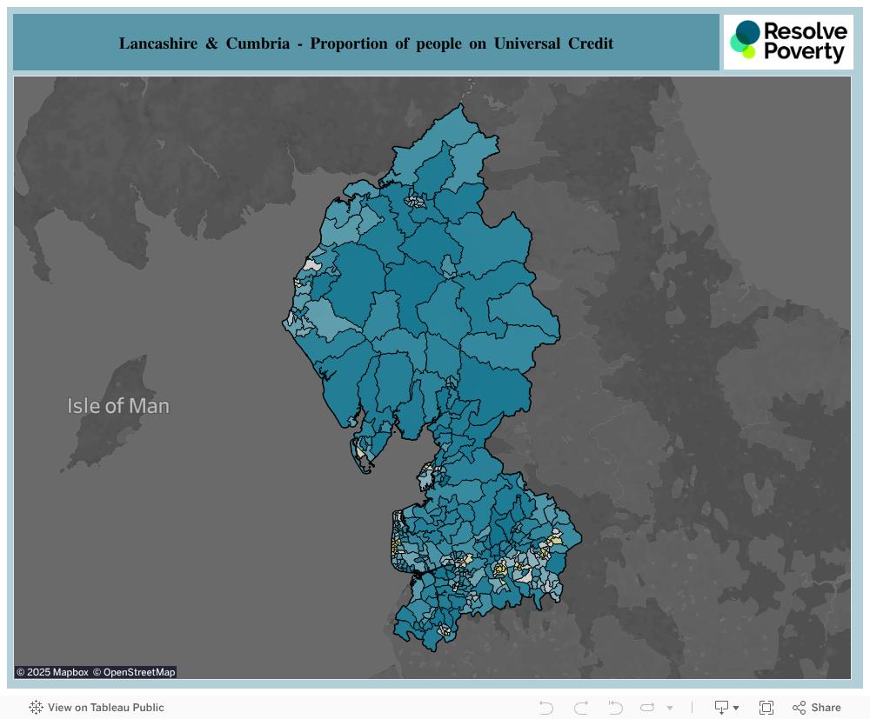This screenshot has height=719, width=870.
Task: Click the Tableau logo icon in footer
Action: pos(36,707)
